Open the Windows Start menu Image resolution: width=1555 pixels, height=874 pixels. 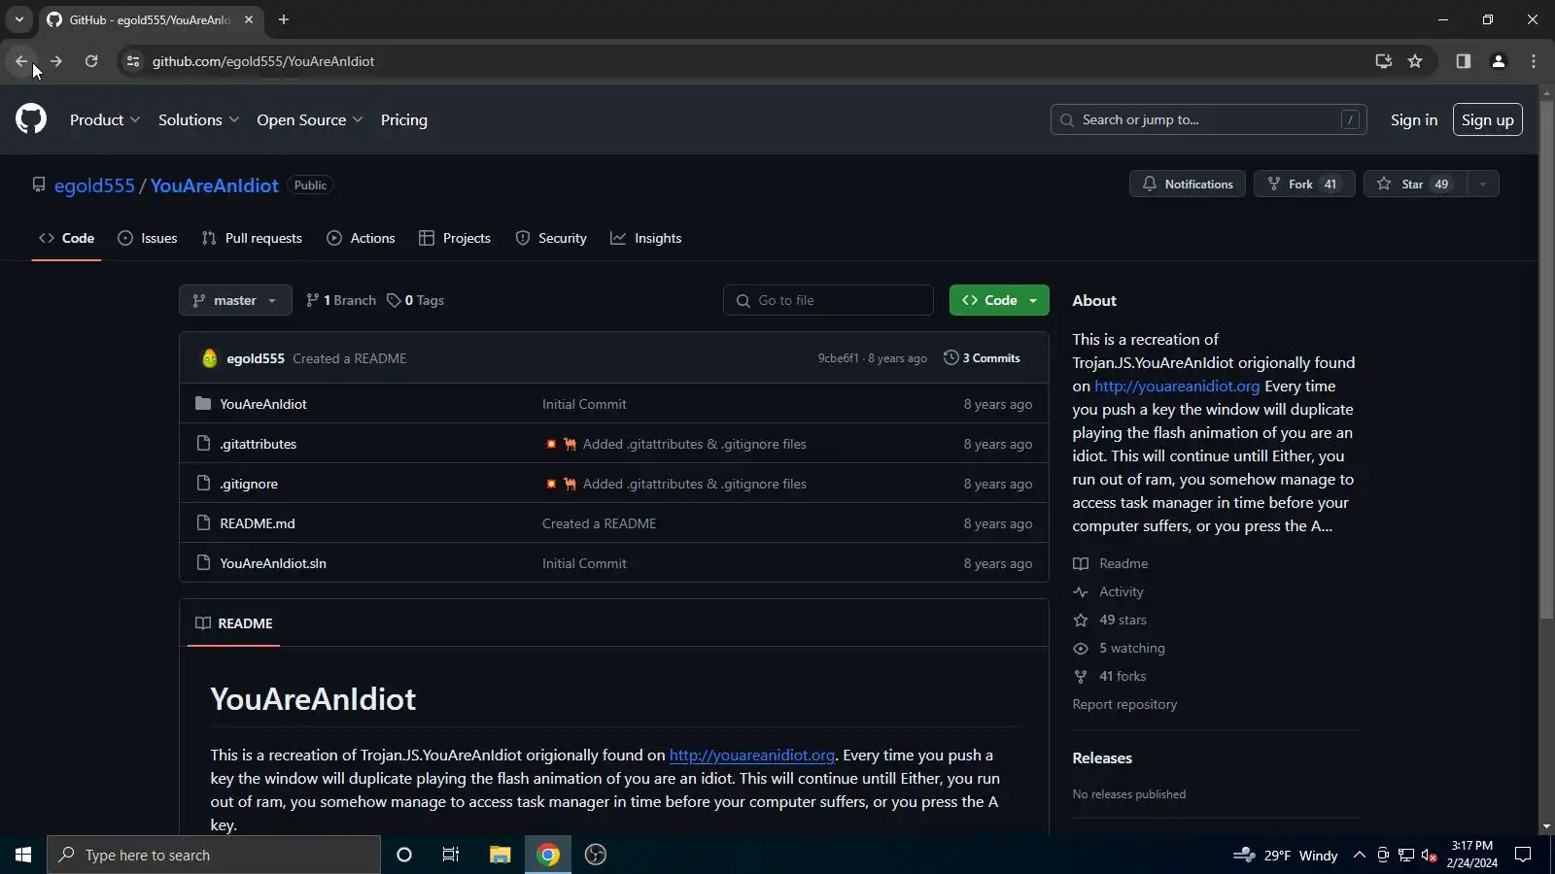(x=23, y=855)
